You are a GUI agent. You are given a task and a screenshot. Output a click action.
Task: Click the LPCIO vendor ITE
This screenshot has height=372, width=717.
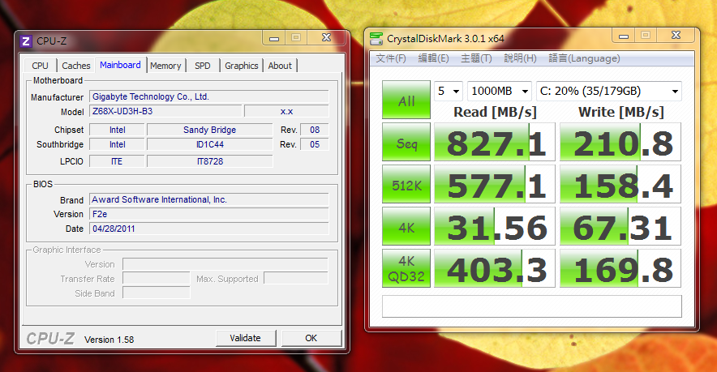click(117, 161)
